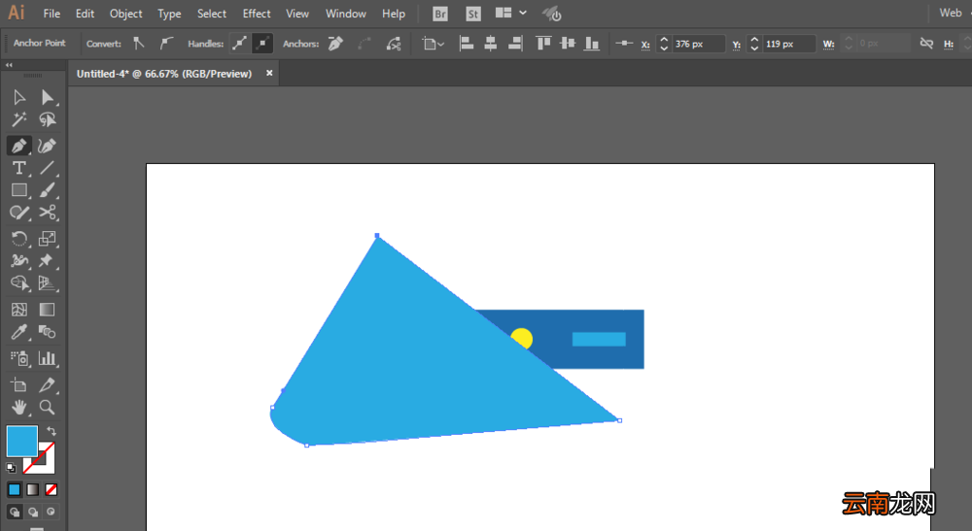Select the Magic Wand tool
Image resolution: width=972 pixels, height=531 pixels.
pyautogui.click(x=19, y=118)
